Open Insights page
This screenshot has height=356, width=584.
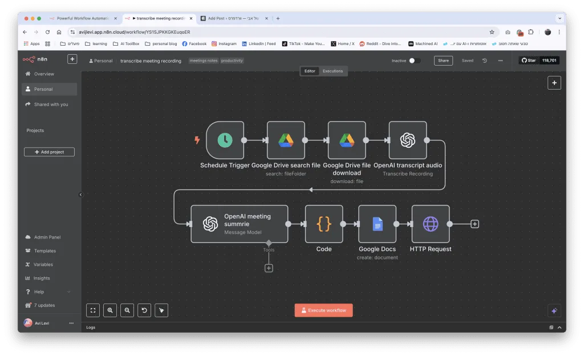pyautogui.click(x=49, y=278)
